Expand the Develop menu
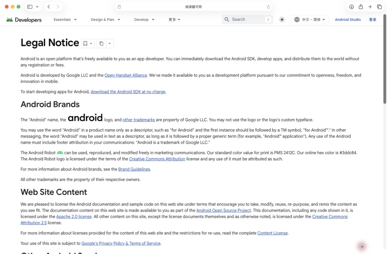387x254 pixels. 144,20
